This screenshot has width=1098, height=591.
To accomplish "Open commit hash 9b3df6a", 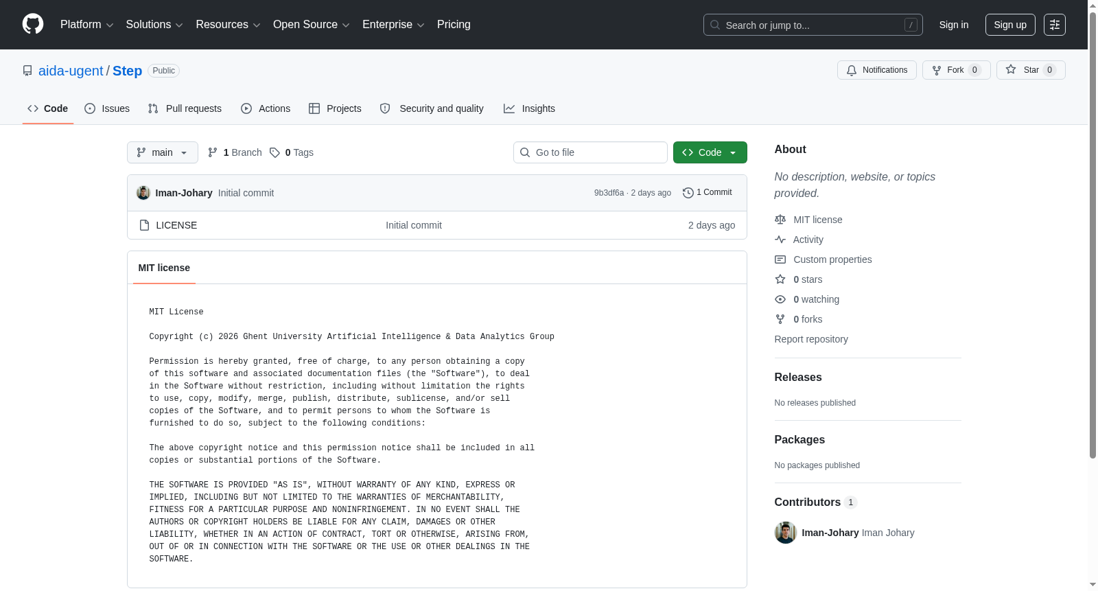I will pyautogui.click(x=609, y=193).
